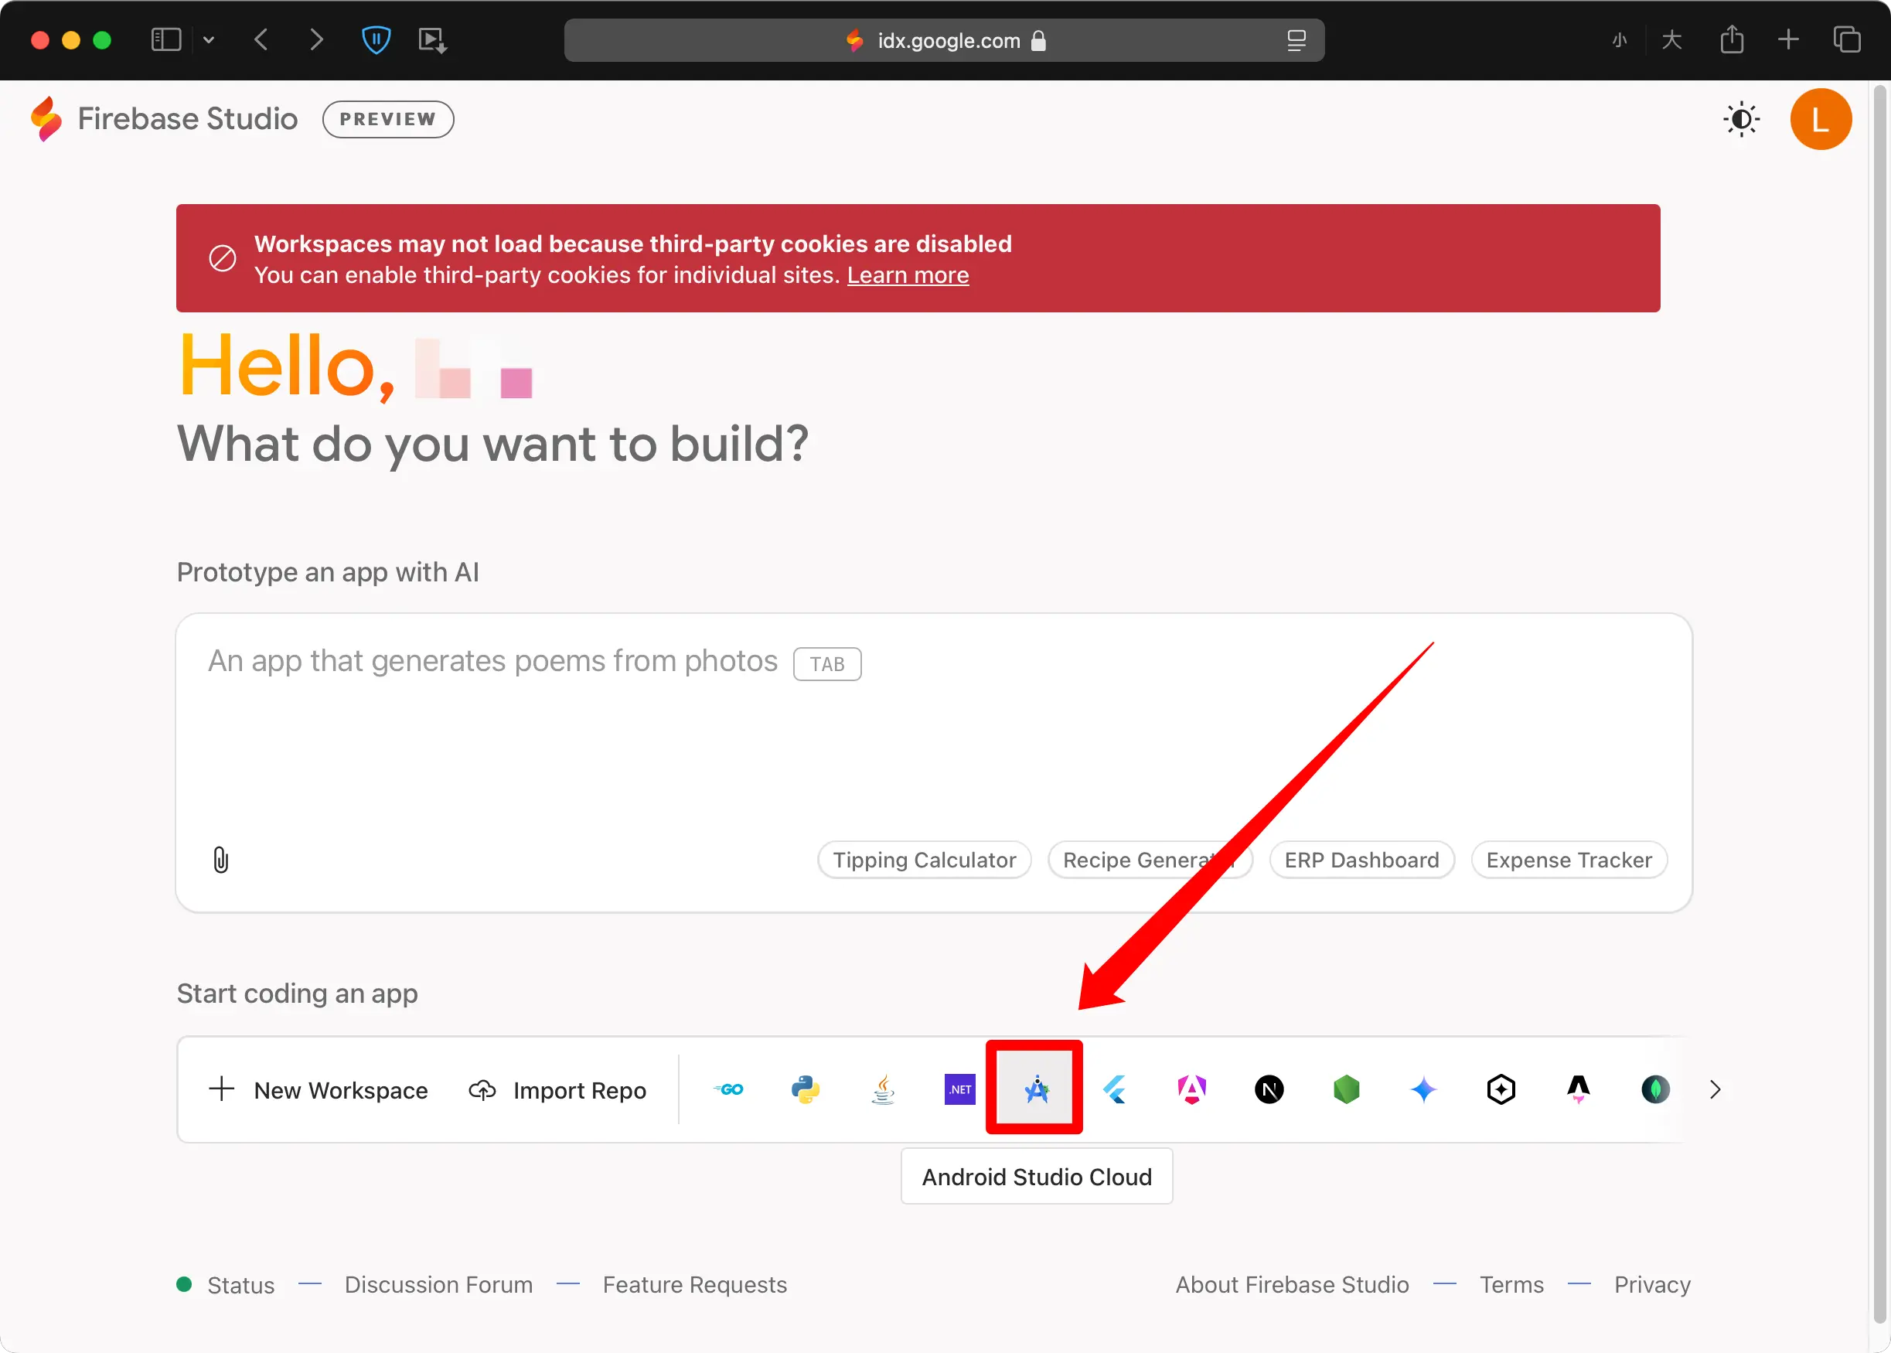Select the Python template icon
1891x1353 pixels.
tap(806, 1089)
